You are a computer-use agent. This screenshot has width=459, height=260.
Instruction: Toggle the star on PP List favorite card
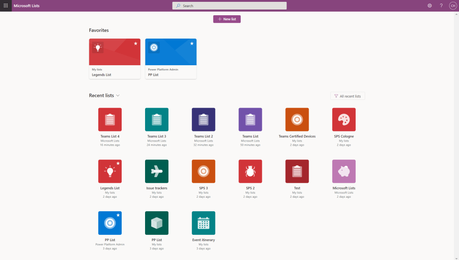(192, 43)
